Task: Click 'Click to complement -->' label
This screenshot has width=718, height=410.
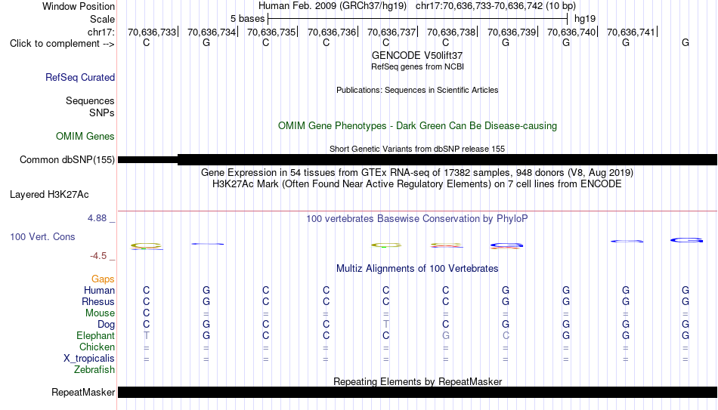Action: pos(62,44)
